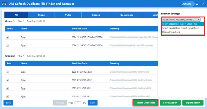Switch to the Images tab

coord(96,15)
